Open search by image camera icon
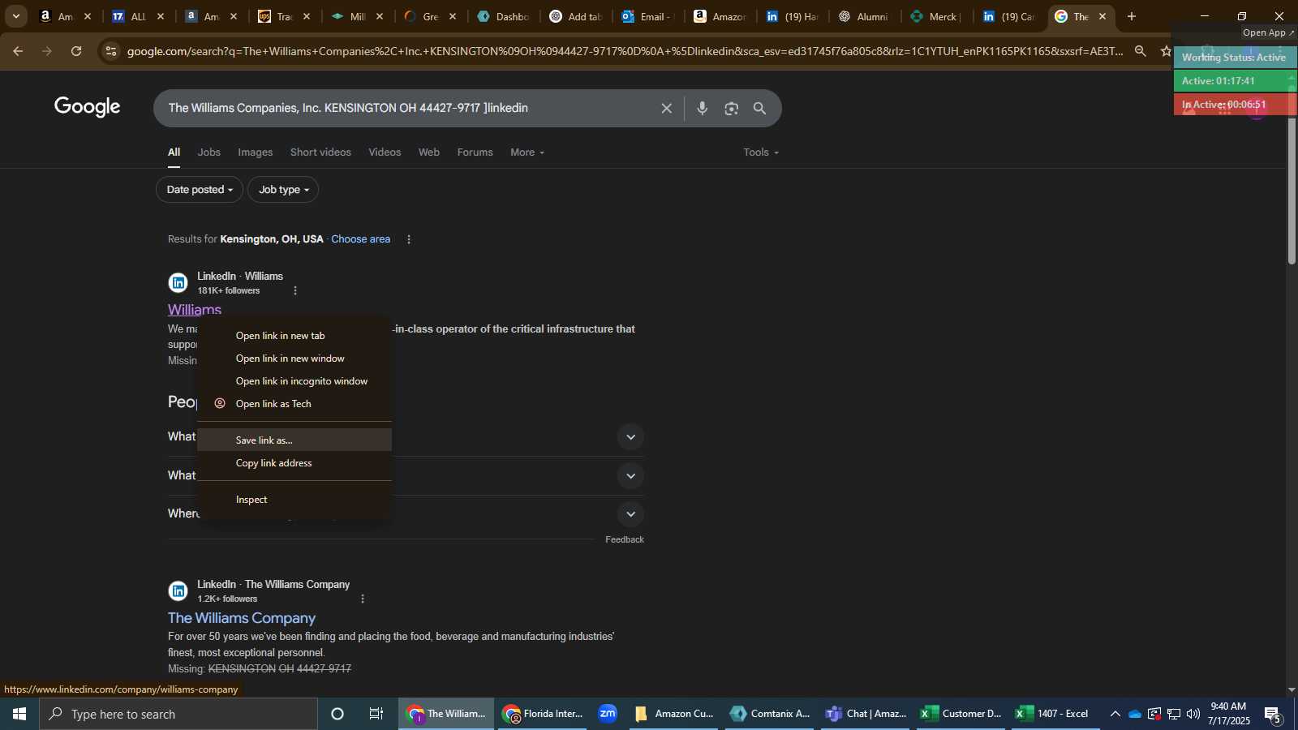This screenshot has width=1298, height=730. [x=731, y=108]
